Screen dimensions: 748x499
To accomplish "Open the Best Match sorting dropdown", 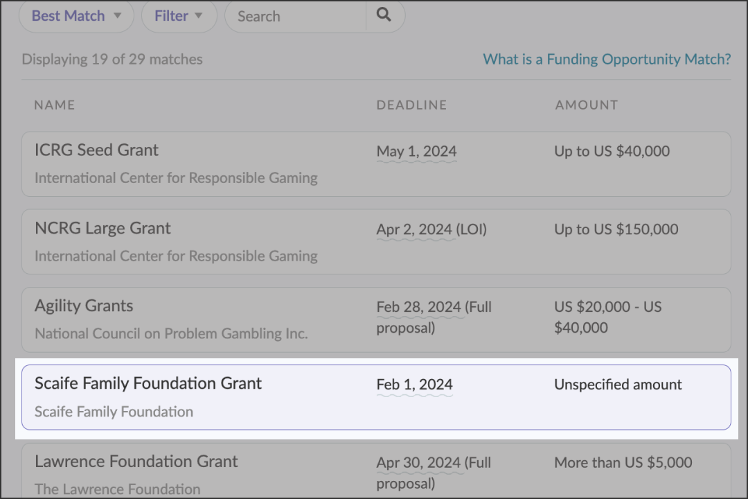I will coord(75,16).
